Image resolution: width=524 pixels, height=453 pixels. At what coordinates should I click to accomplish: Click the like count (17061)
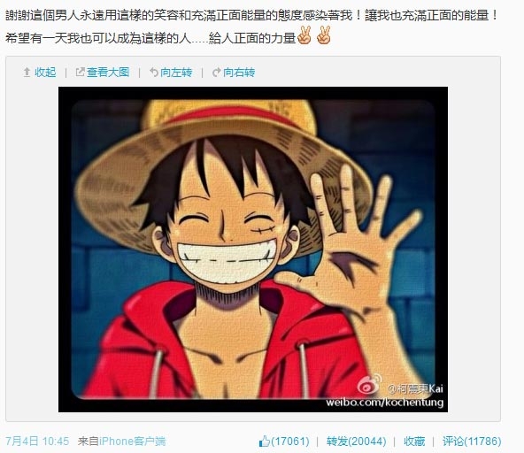coord(289,441)
